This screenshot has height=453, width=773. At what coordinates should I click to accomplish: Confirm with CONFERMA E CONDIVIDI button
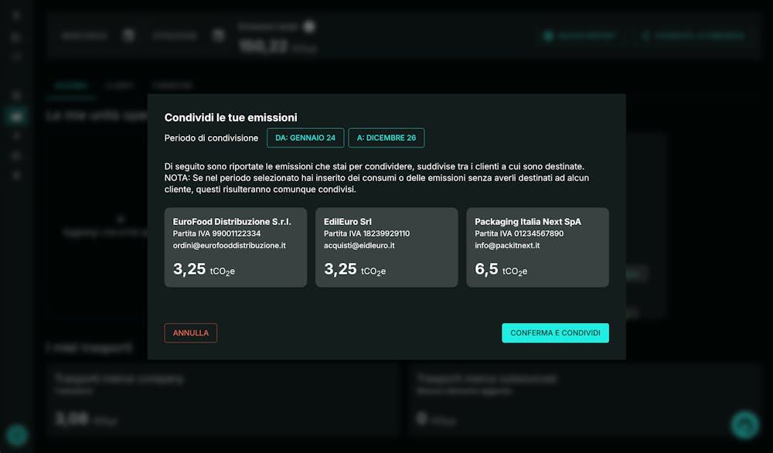pyautogui.click(x=555, y=332)
